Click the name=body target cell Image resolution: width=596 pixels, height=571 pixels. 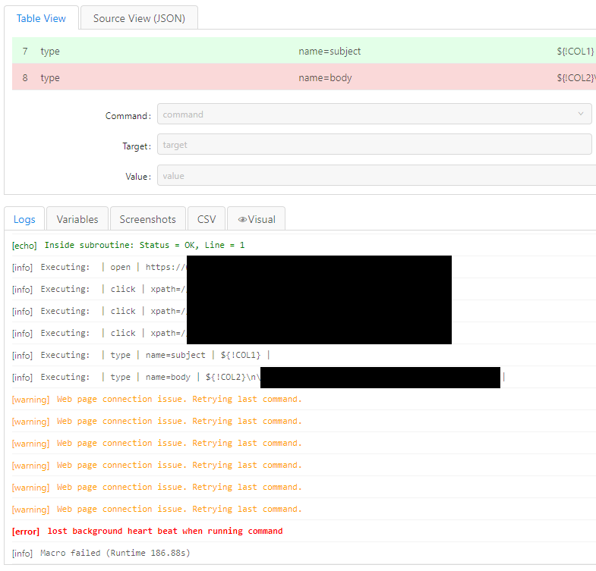click(325, 77)
